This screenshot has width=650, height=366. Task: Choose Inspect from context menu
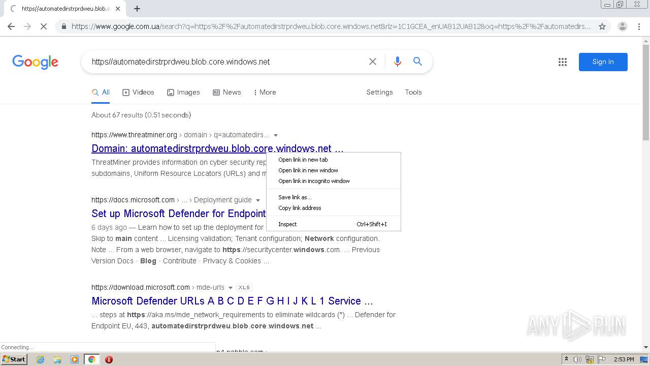334,224
